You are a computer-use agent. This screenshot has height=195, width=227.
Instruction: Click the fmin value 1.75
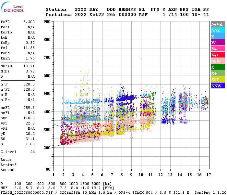[30, 58]
